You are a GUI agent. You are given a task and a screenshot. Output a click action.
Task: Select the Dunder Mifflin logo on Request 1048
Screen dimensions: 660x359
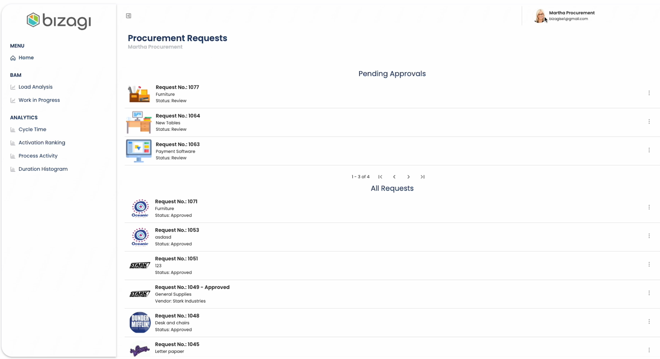click(140, 323)
